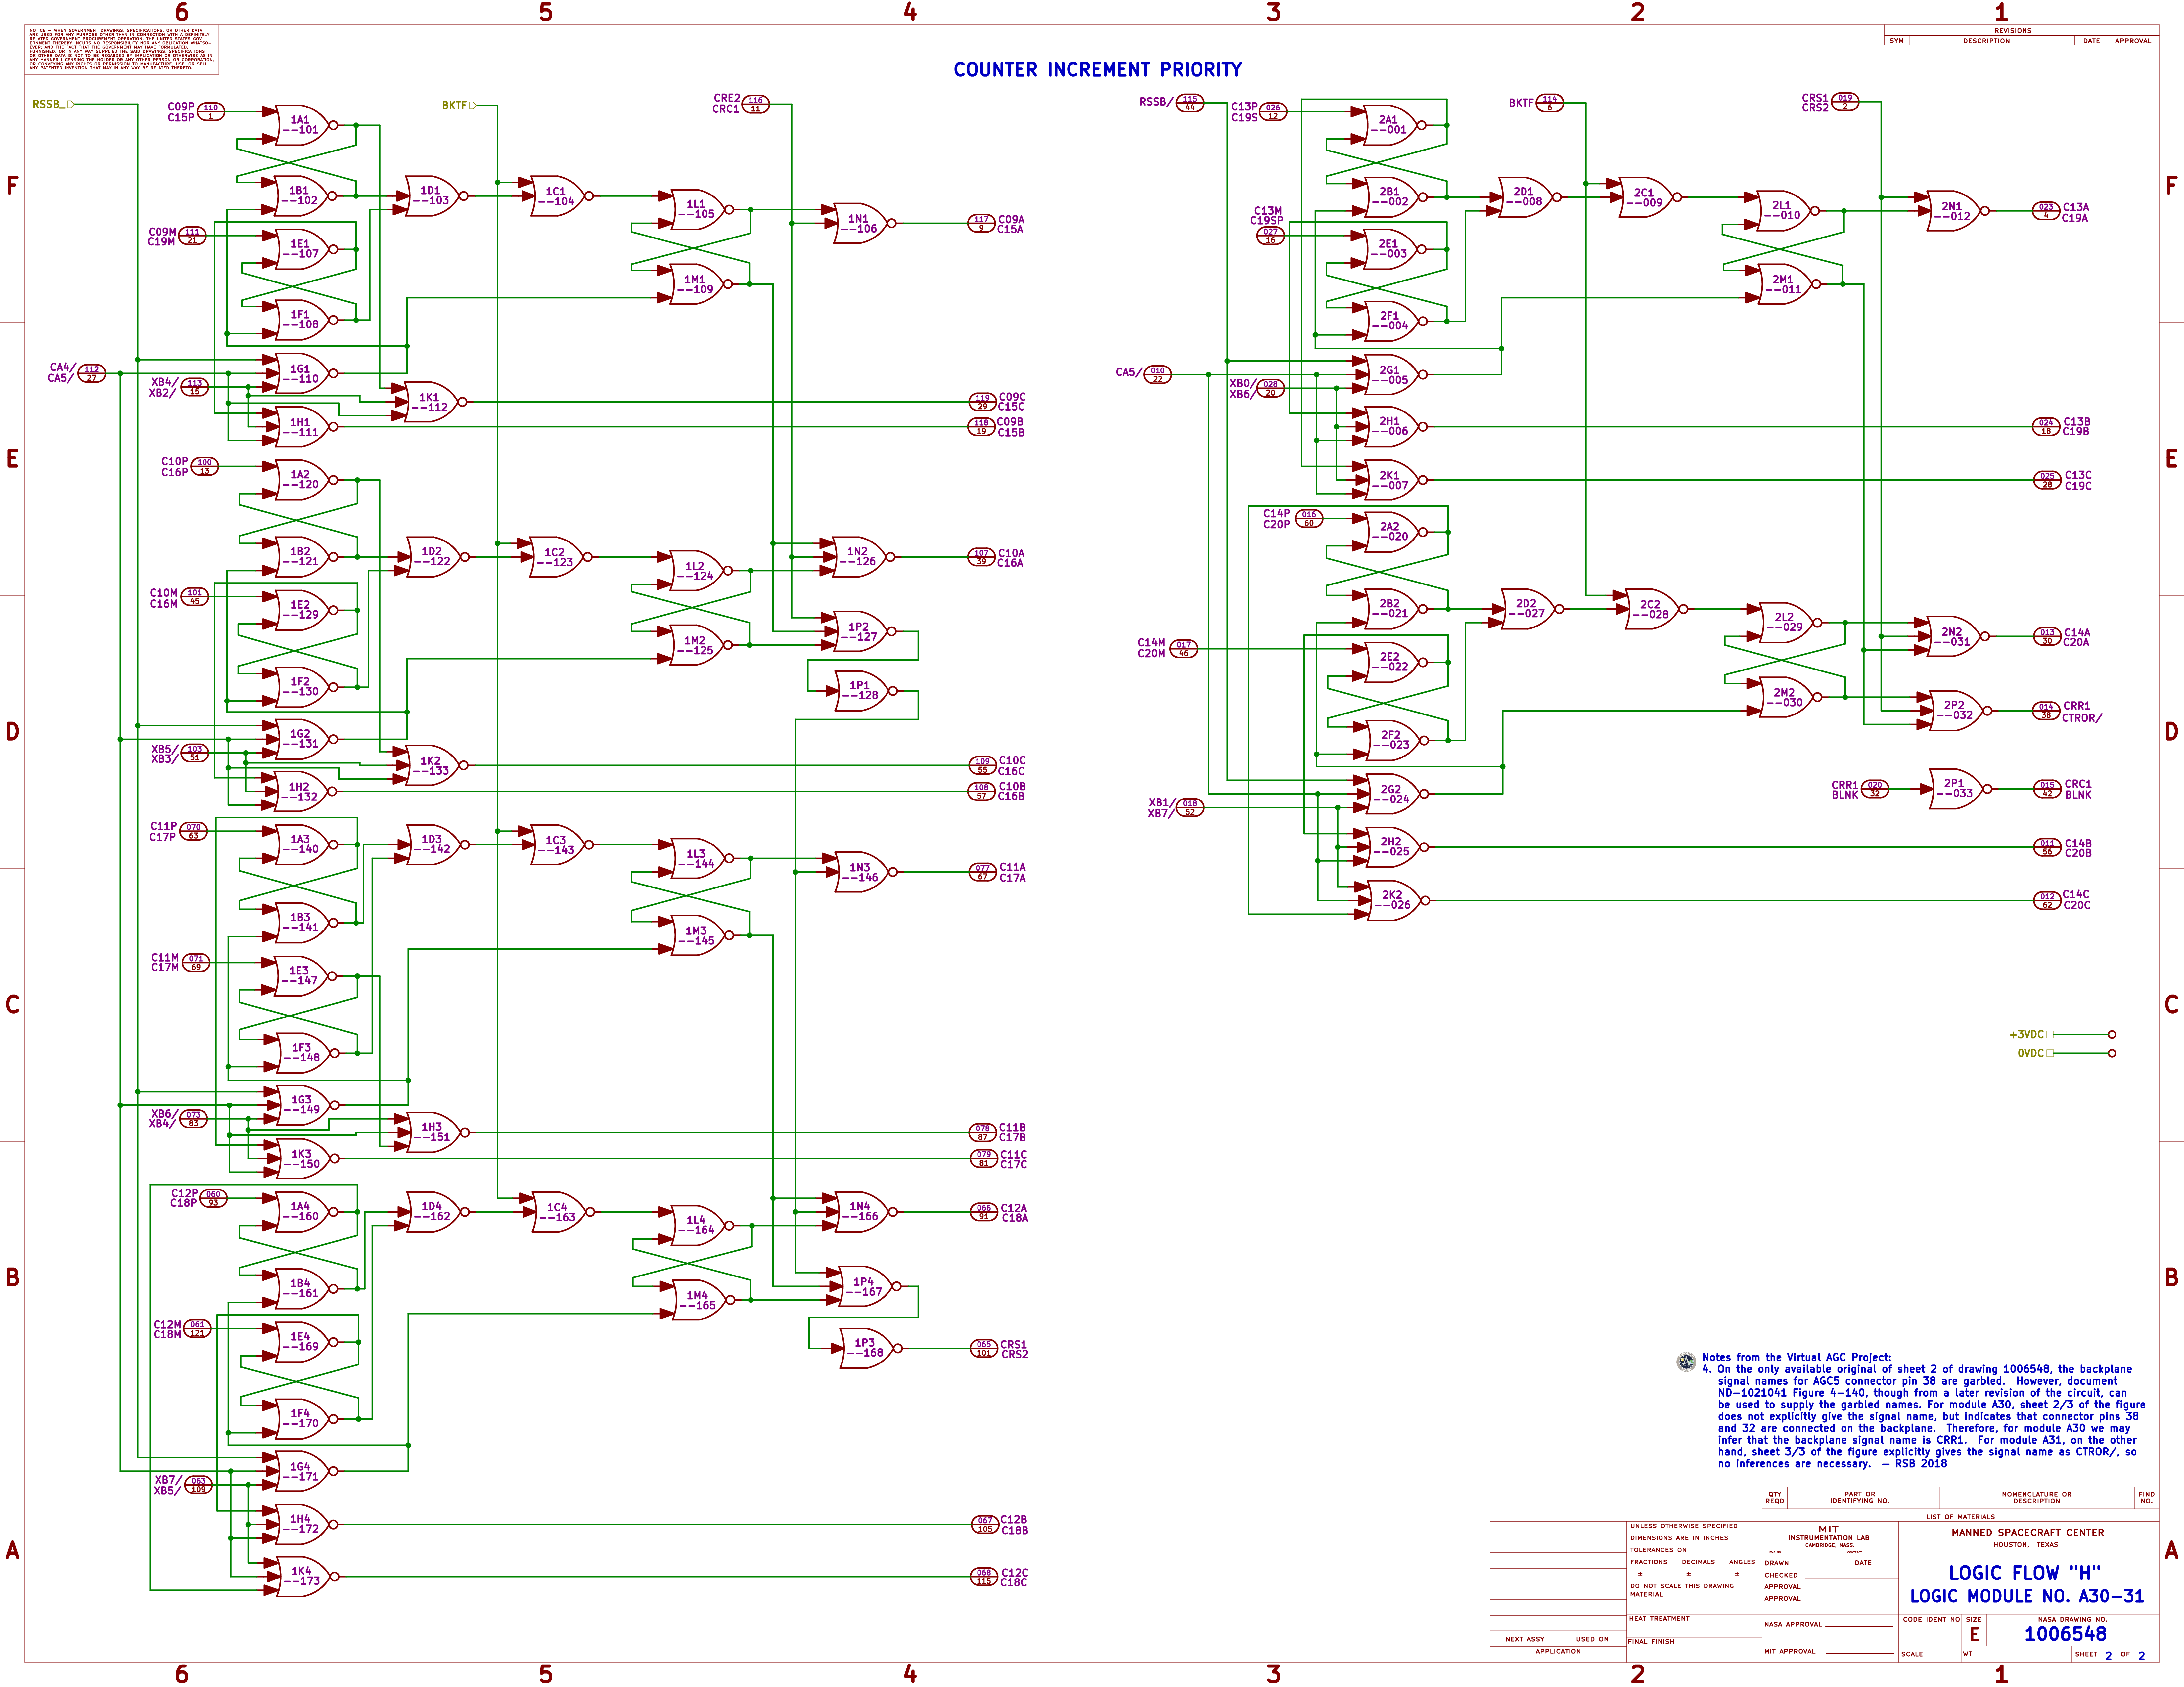Click the LOGIC FLOW "H" title text
The width and height of the screenshot is (2184, 1687).
point(2025,1573)
